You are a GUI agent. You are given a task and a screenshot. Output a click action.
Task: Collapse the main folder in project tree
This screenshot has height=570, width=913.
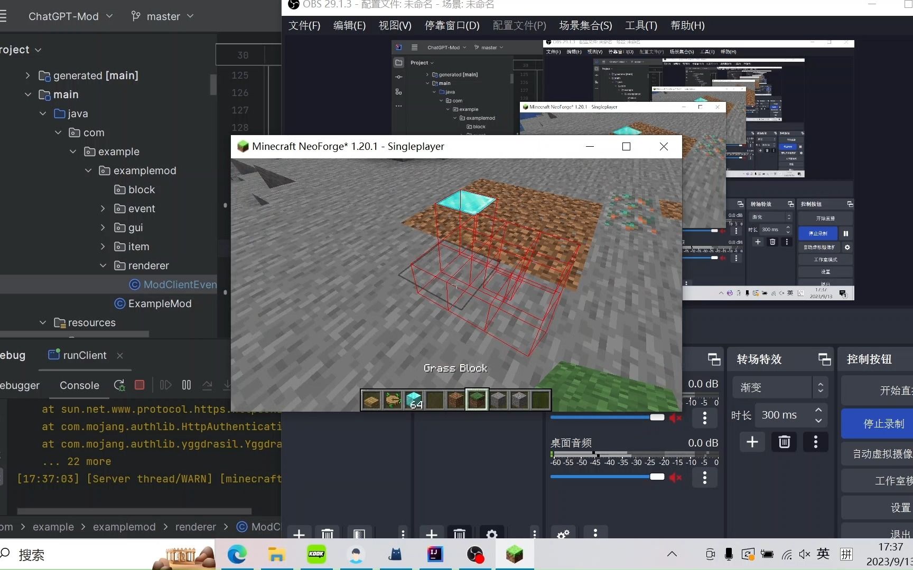[x=27, y=94]
